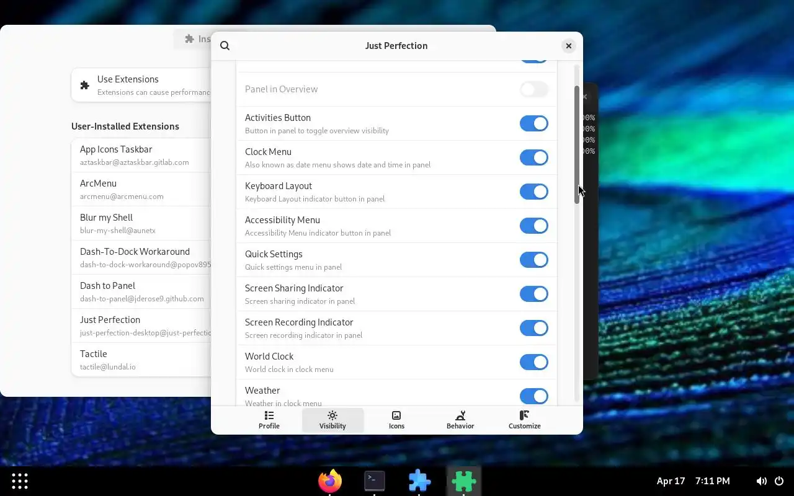794x496 pixels.
Task: Disable Screen Sharing Indicator switch
Action: tap(534, 294)
